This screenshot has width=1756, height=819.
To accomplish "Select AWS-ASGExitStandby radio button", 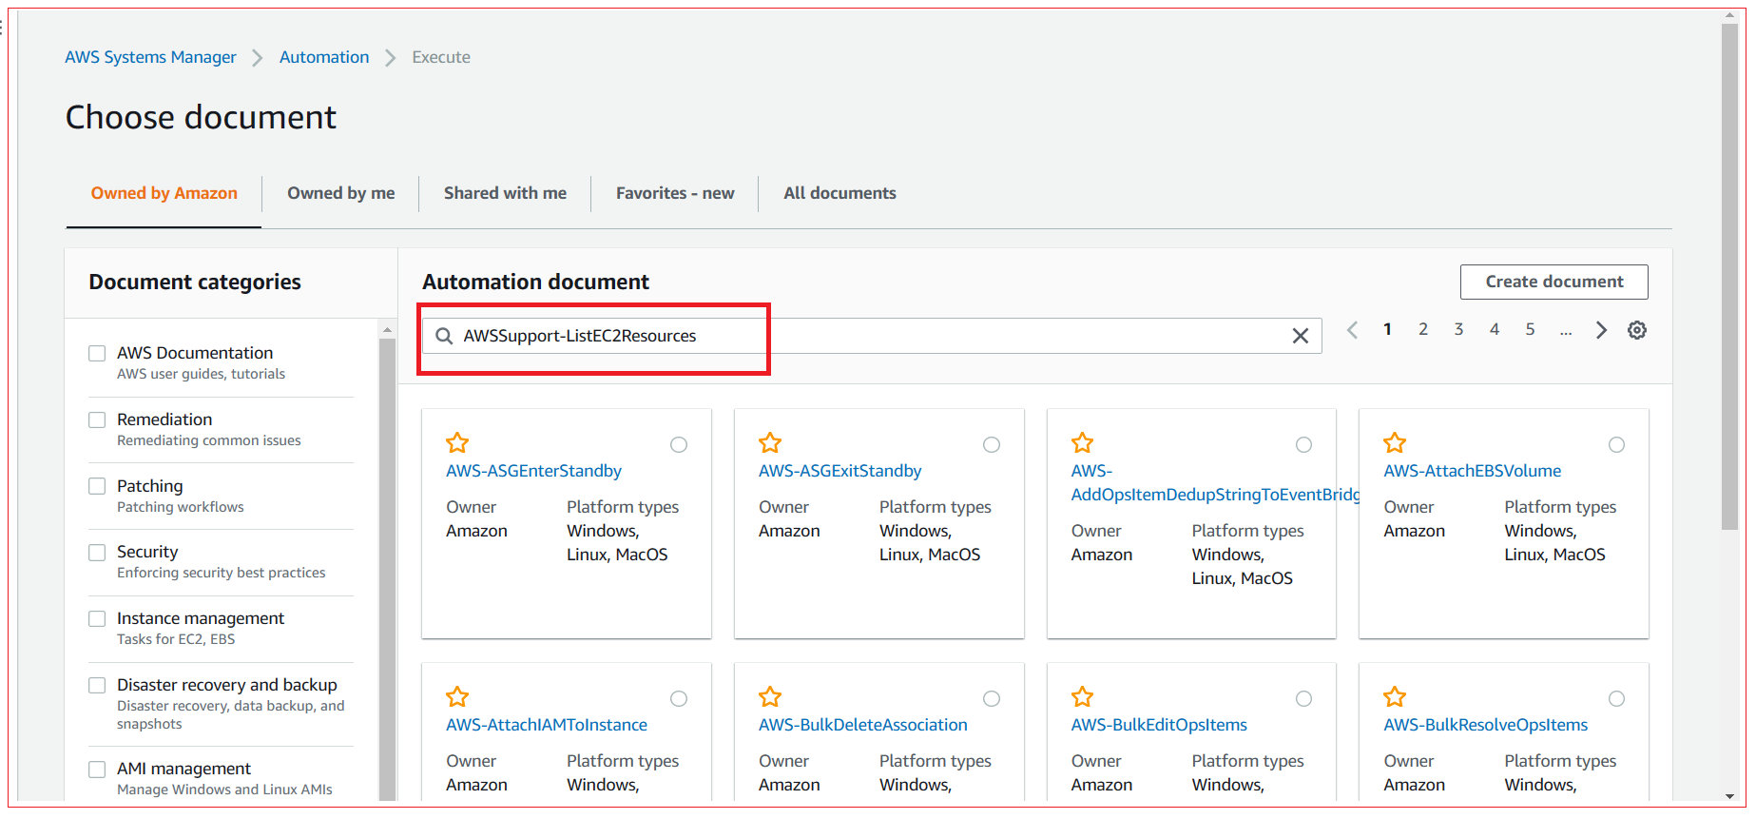I will (x=992, y=445).
